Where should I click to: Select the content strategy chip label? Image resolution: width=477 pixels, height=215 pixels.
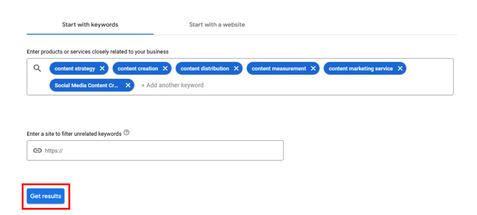pyautogui.click(x=75, y=69)
